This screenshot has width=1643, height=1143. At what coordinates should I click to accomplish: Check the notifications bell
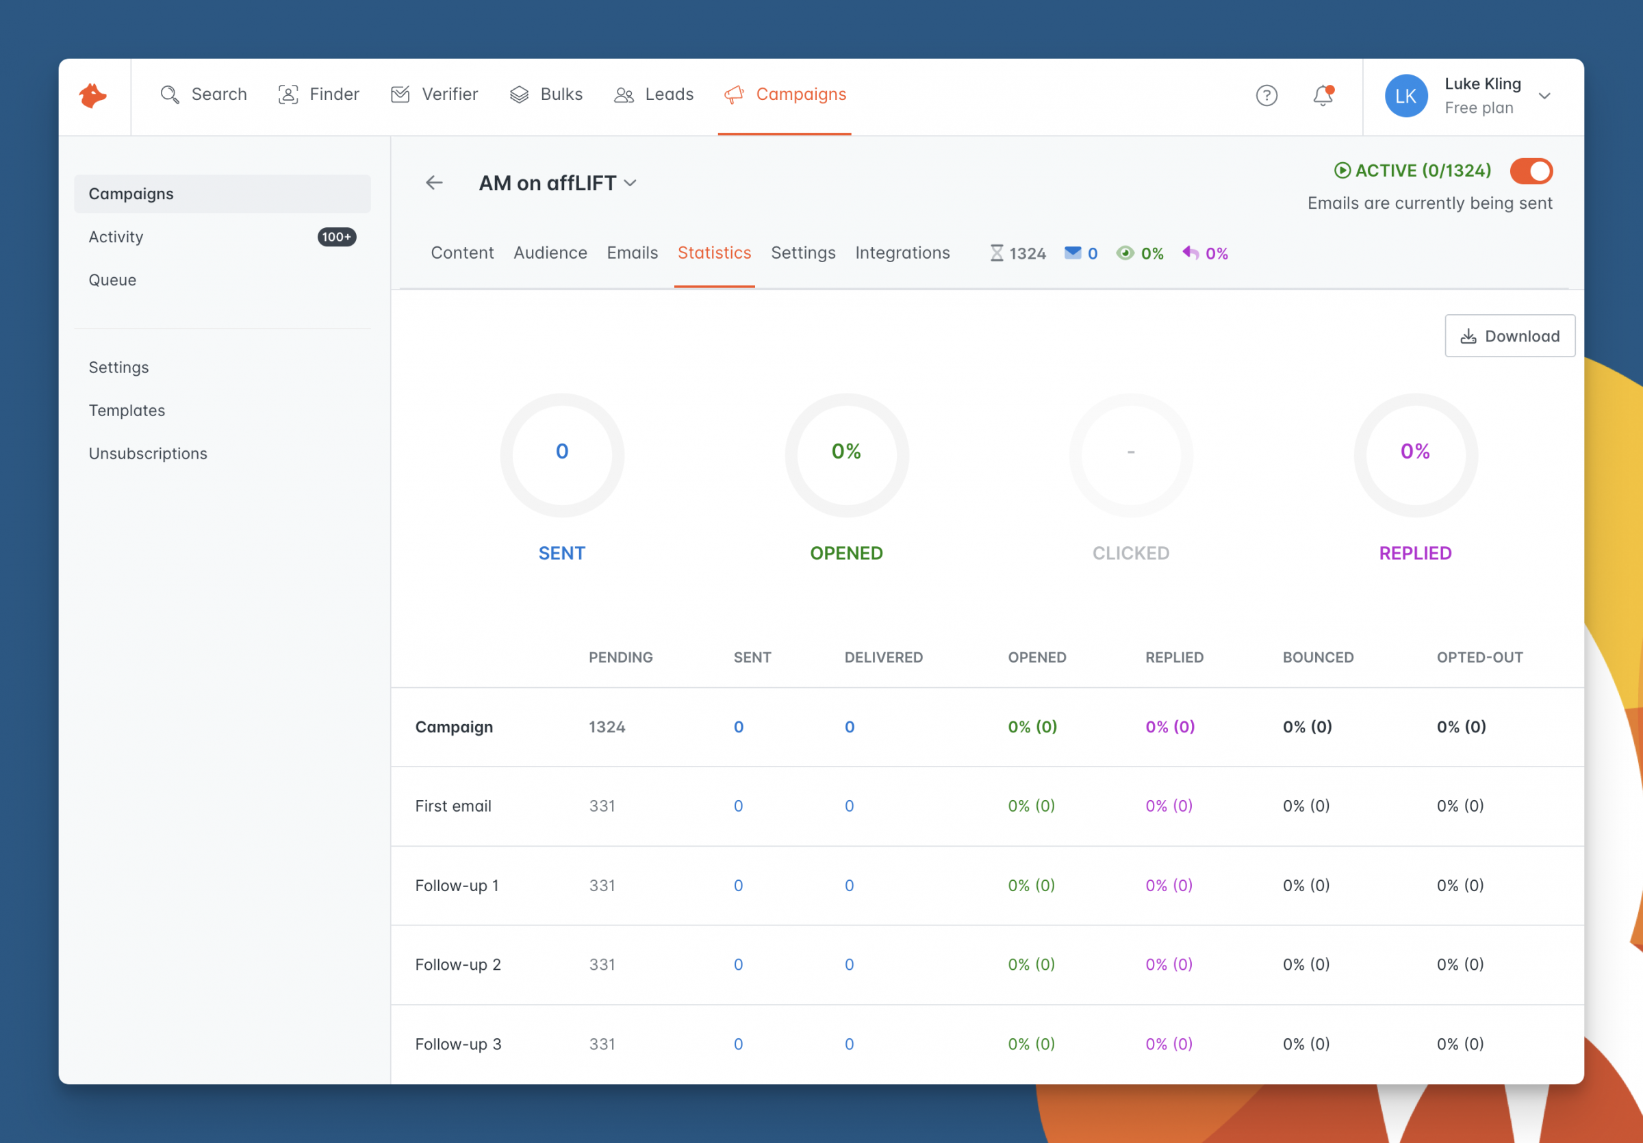tap(1322, 95)
